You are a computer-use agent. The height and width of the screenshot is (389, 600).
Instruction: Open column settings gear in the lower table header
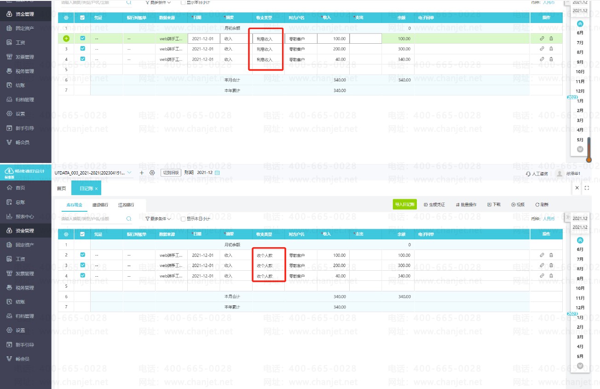click(x=66, y=234)
